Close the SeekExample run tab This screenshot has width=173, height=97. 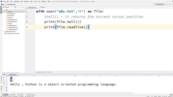pos(17,75)
